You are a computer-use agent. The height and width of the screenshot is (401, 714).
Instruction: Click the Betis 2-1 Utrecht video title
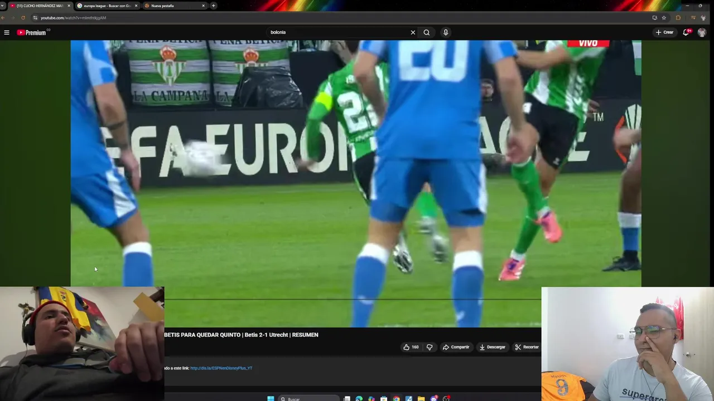[x=242, y=335]
